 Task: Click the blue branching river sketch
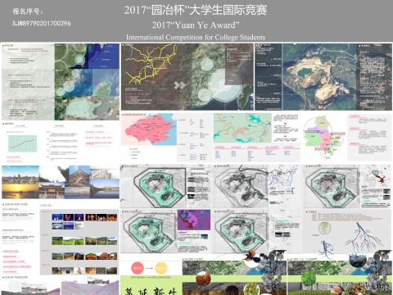(x=361, y=236)
